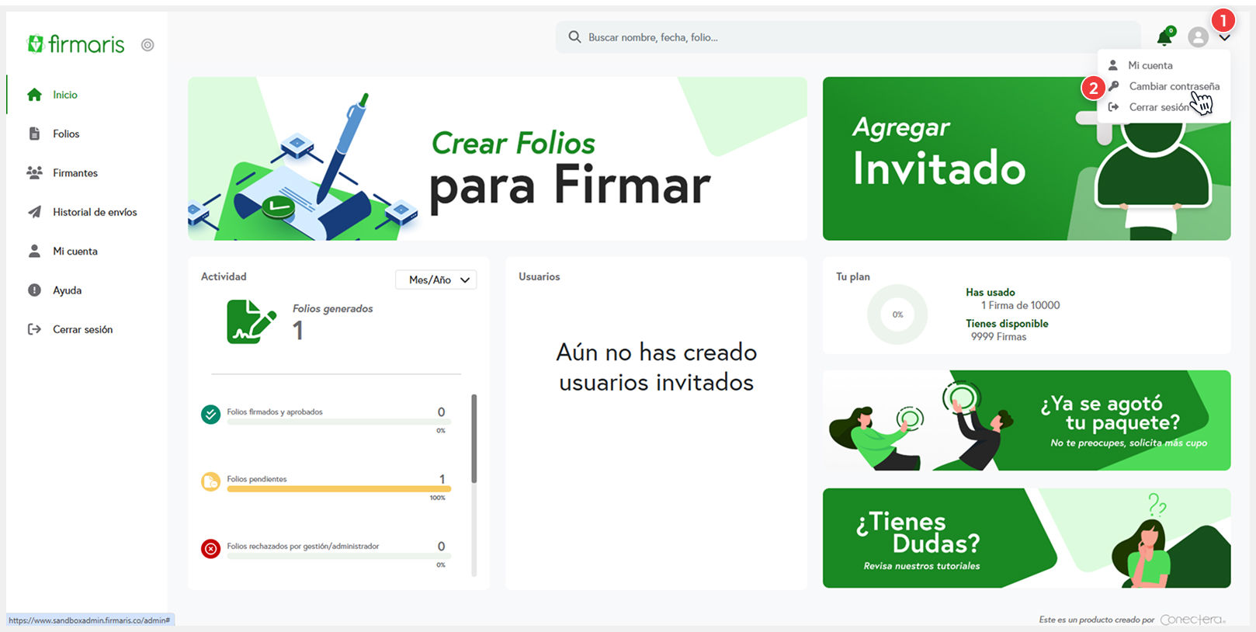This screenshot has height=632, width=1256.
Task: Click the ¿Ya se agotó tu paquete? banner
Action: coord(1026,420)
